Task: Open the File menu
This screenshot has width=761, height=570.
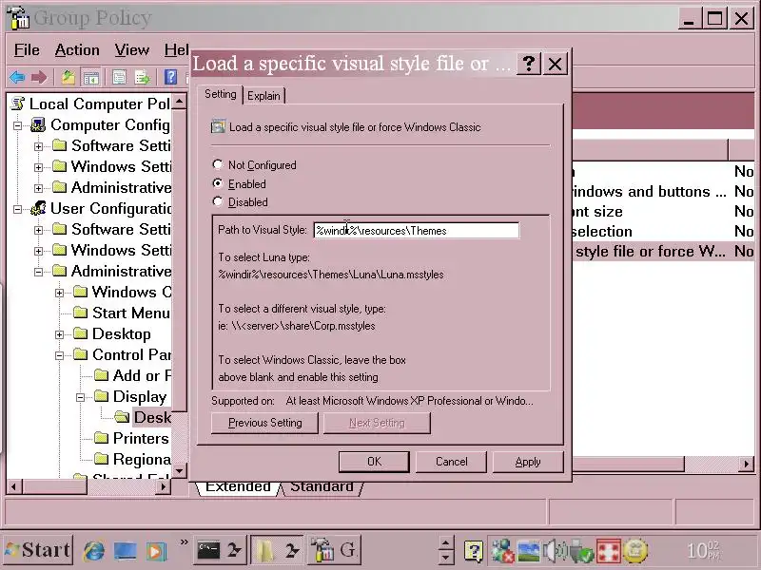Action: (27, 49)
